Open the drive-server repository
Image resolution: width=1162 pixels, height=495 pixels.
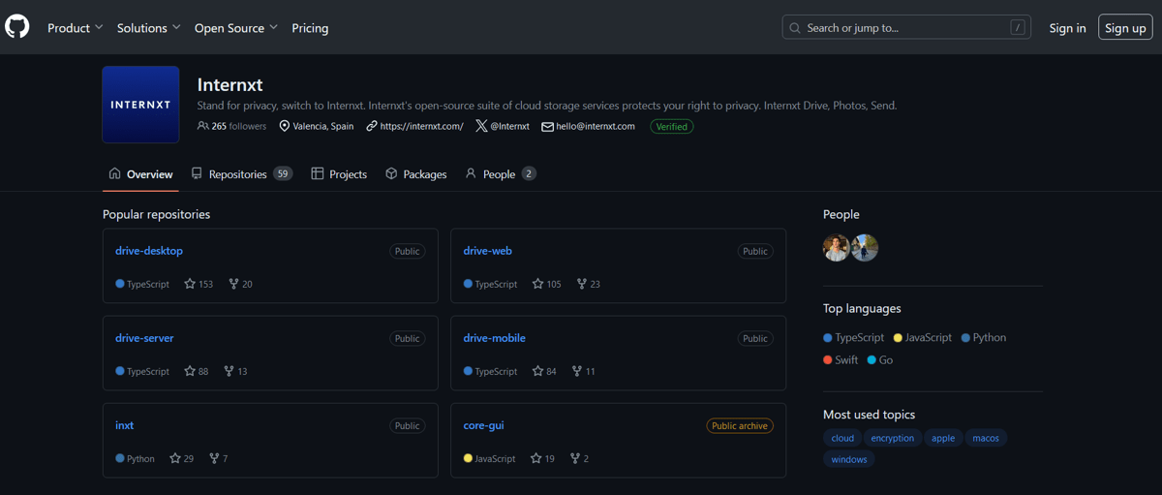(144, 338)
